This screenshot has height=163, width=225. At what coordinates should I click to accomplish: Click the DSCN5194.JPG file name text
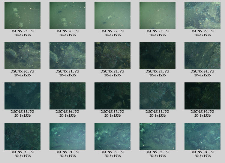pos(202,152)
